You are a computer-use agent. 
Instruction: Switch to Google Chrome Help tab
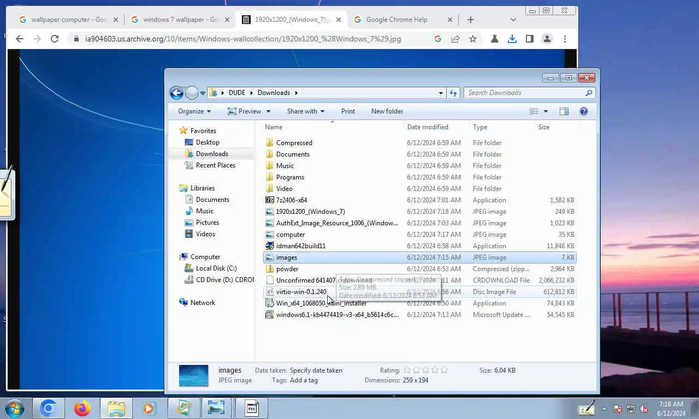tap(402, 20)
